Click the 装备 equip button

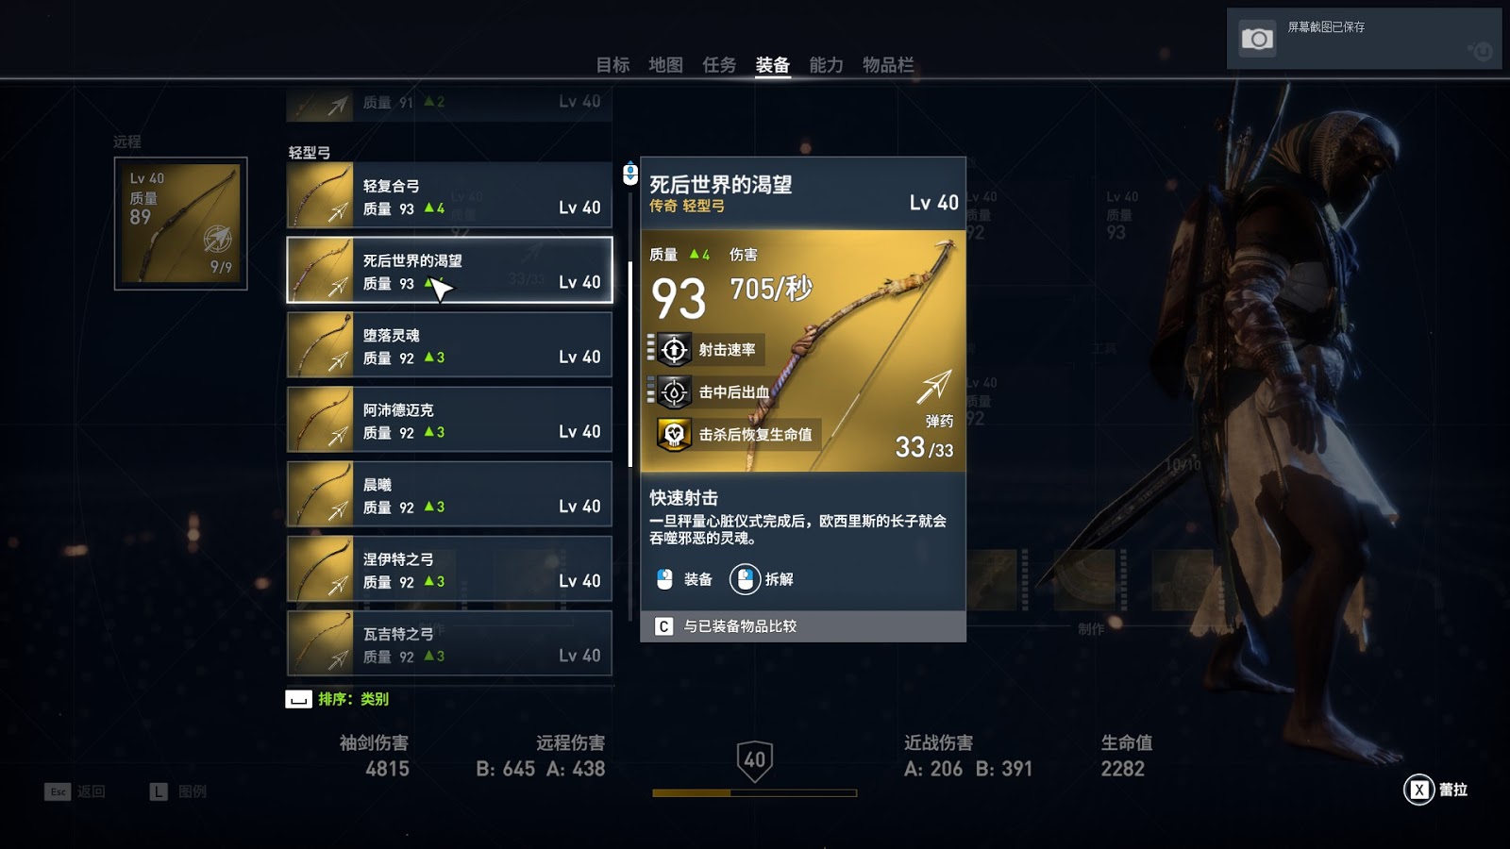[684, 579]
